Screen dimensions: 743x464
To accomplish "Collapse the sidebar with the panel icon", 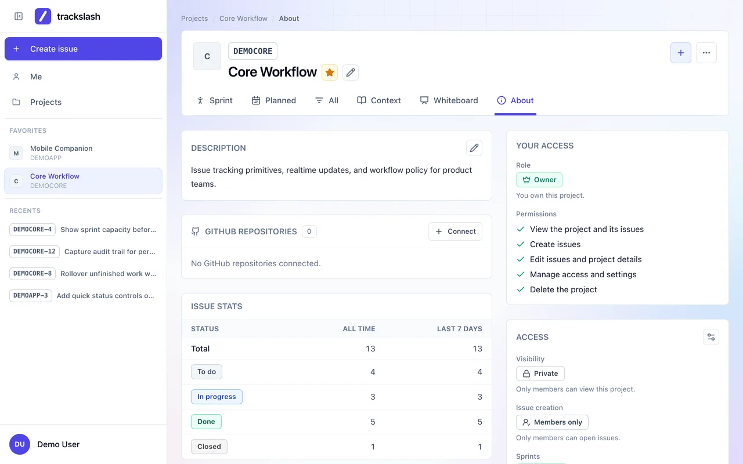I will [19, 16].
